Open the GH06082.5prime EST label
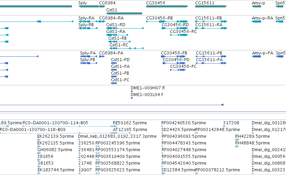286x175 pixels. (x=55, y=150)
